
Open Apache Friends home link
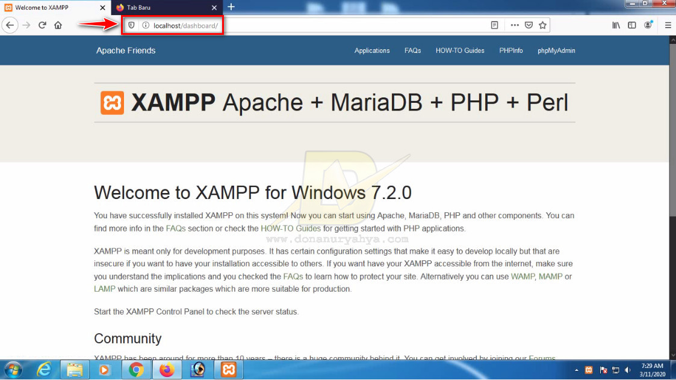pyautogui.click(x=126, y=51)
